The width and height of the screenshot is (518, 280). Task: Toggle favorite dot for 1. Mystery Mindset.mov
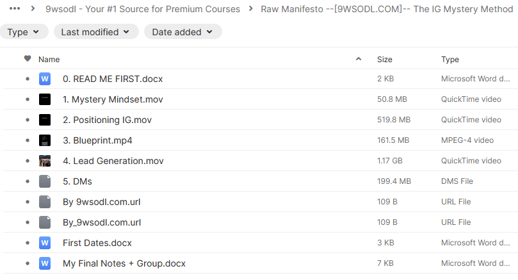pyautogui.click(x=28, y=99)
